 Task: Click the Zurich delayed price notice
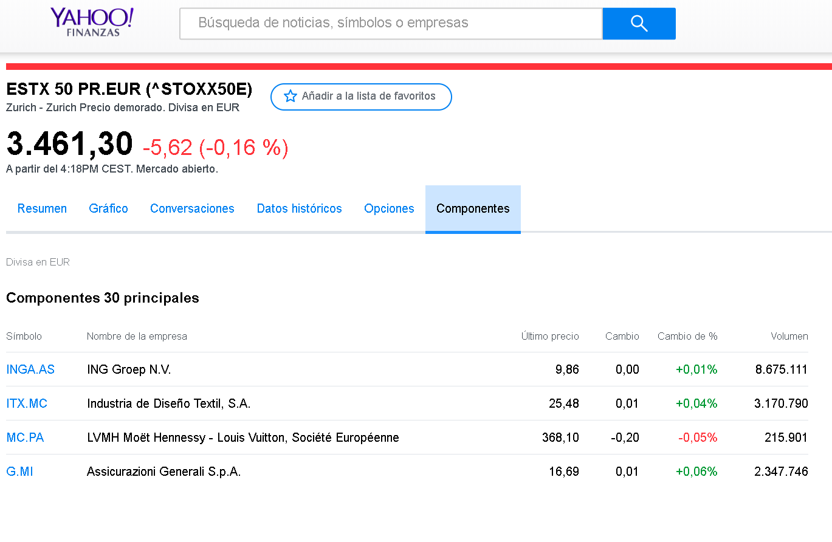(x=123, y=108)
